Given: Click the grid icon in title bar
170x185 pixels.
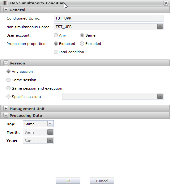Looking at the screenshot, I should coord(6,3).
